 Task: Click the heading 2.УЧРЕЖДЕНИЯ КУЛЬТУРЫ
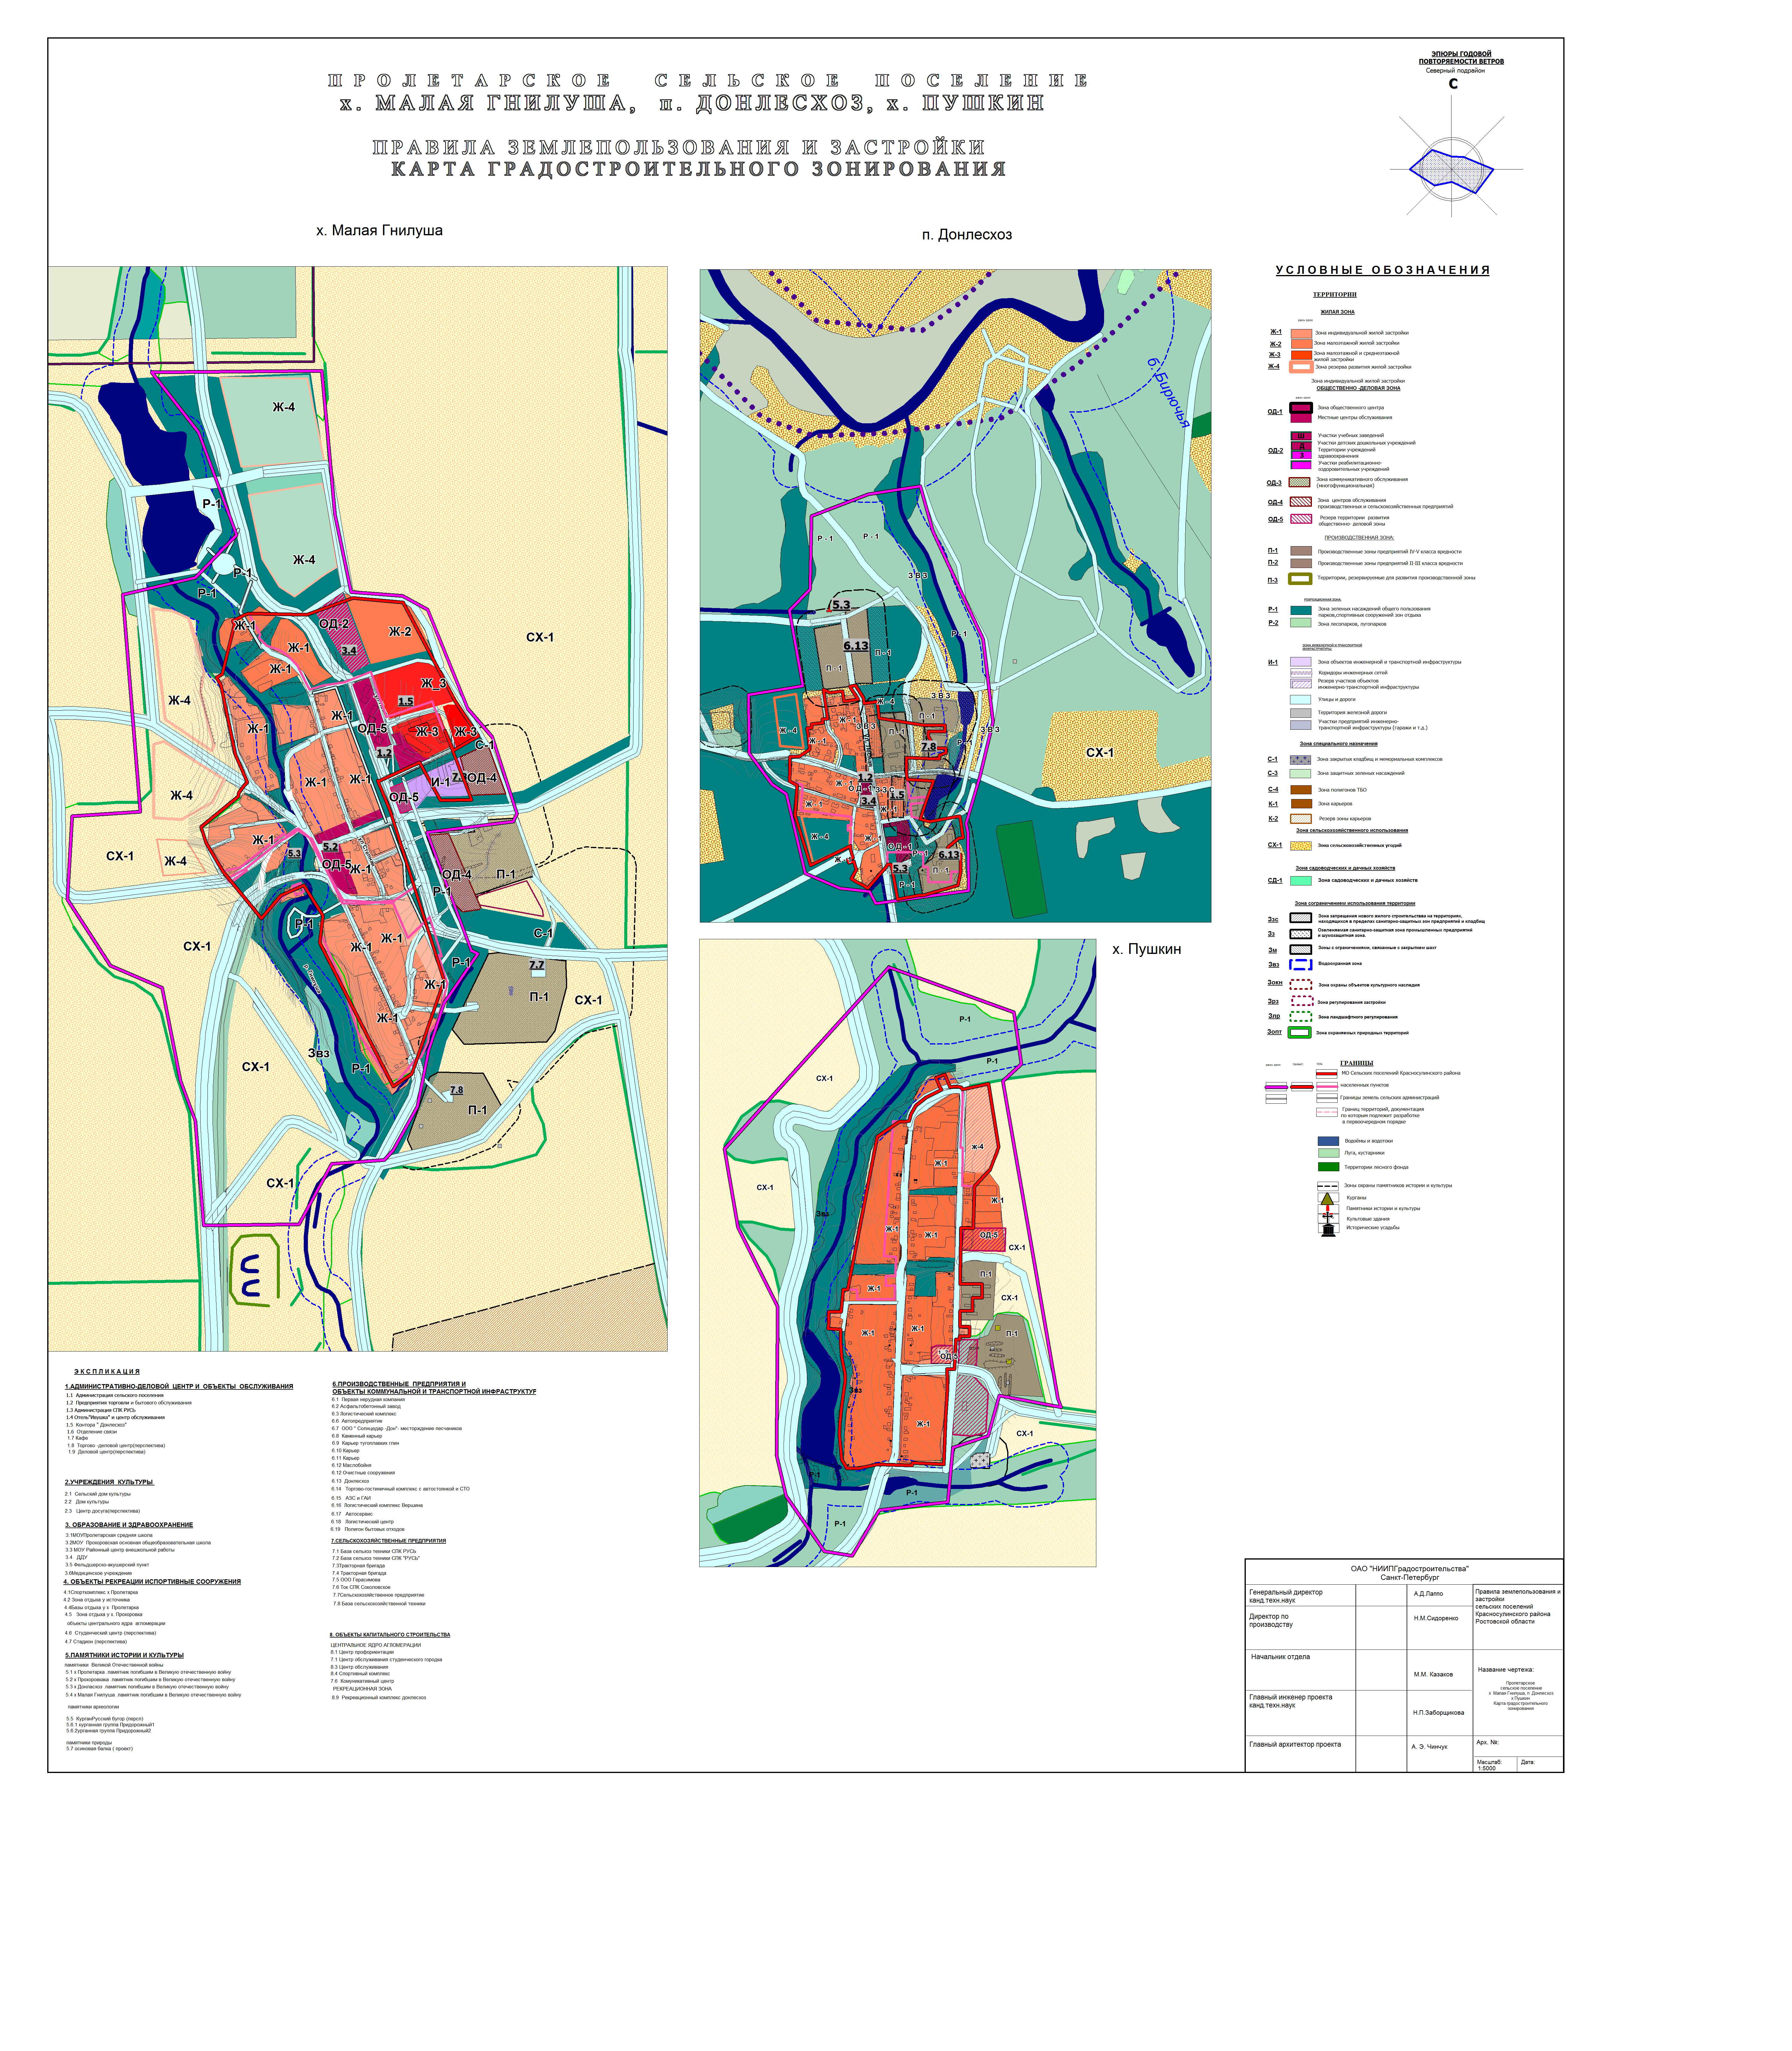tap(109, 1482)
